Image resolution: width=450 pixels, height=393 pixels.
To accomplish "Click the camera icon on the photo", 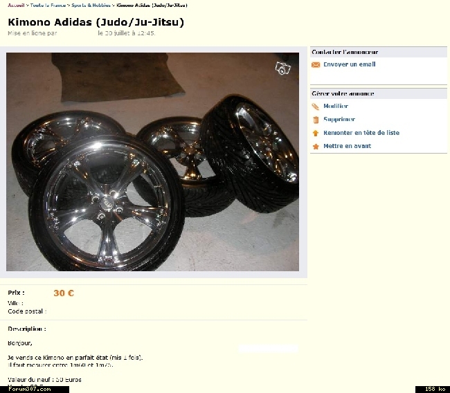I will coord(282,68).
